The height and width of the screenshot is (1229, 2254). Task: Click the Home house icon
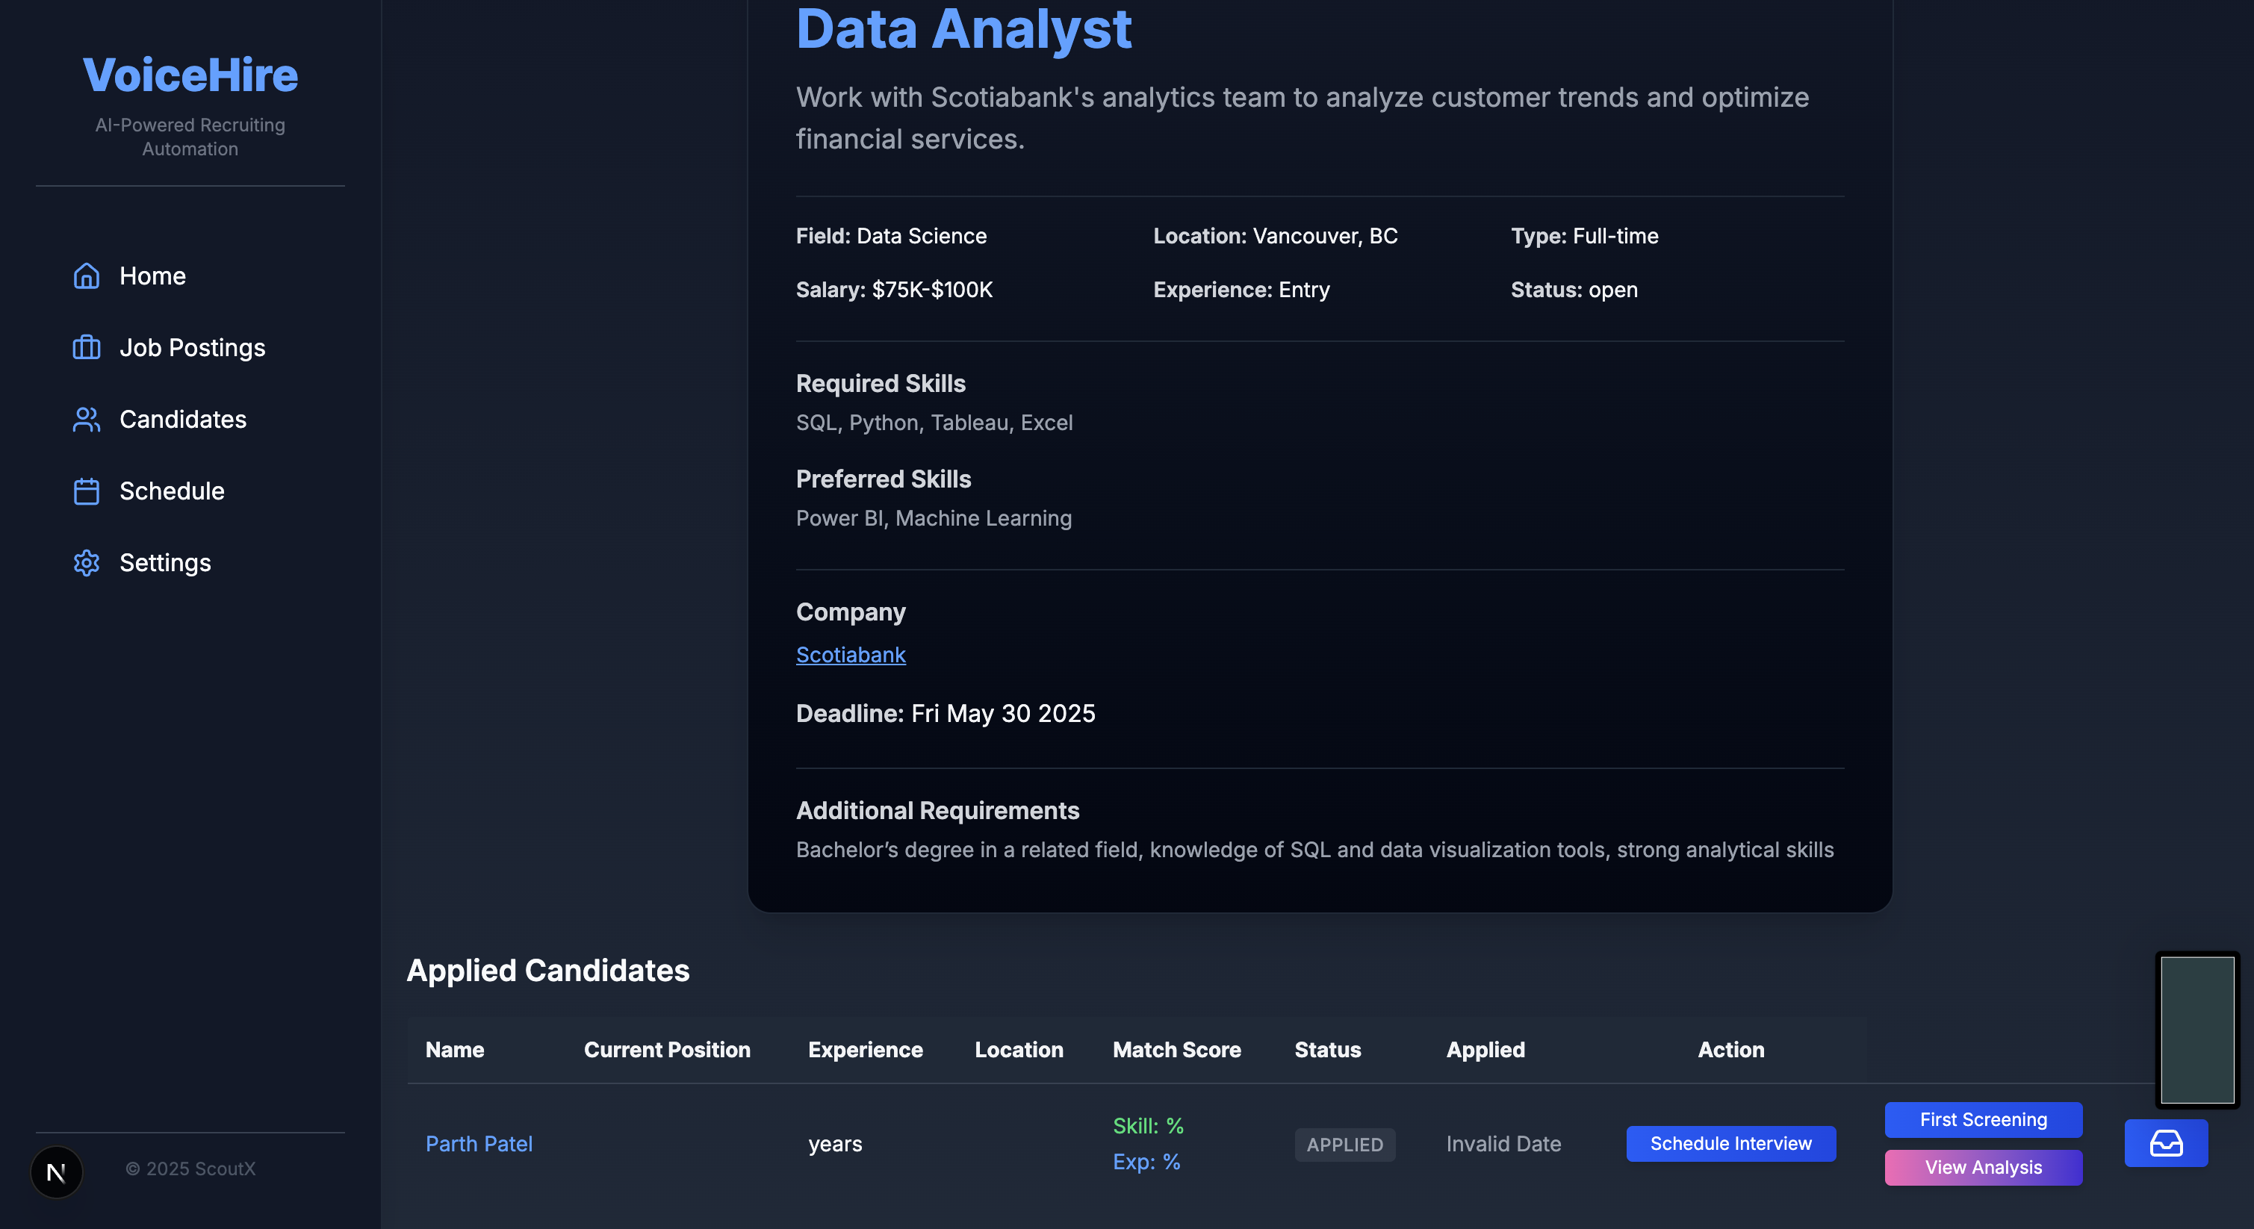(x=86, y=276)
